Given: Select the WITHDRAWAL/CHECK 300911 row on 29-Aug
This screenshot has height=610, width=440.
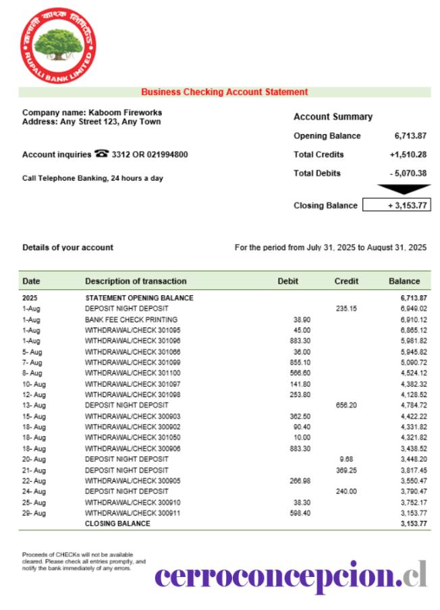Looking at the screenshot, I should (225, 513).
